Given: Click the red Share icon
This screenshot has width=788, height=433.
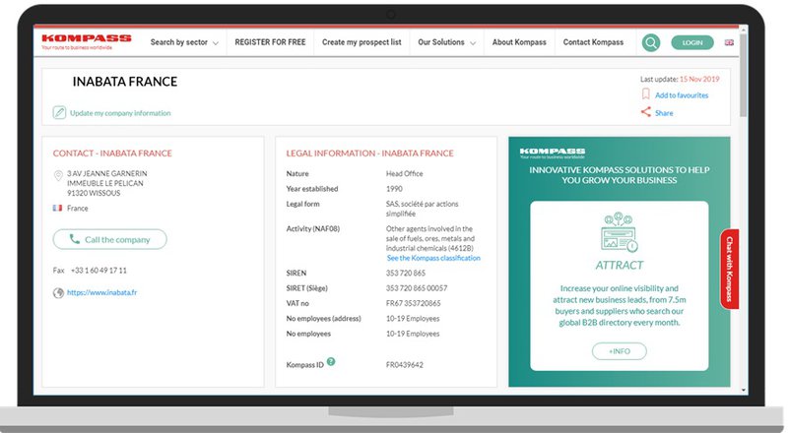Looking at the screenshot, I should 646,112.
